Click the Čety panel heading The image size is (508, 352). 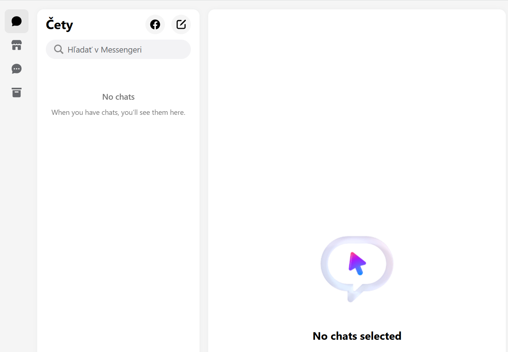pos(60,25)
